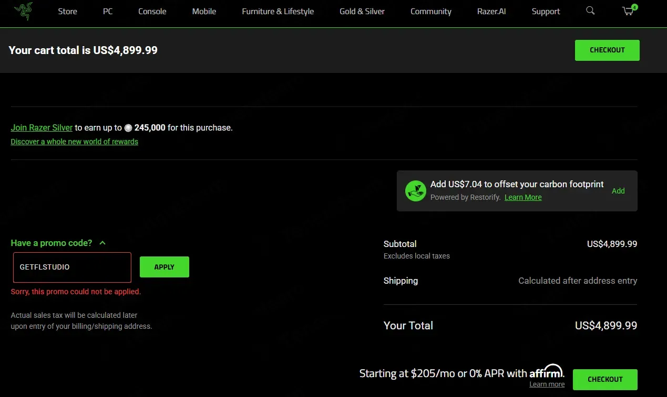Open the Mobile menu
667x397 pixels.
coord(204,11)
